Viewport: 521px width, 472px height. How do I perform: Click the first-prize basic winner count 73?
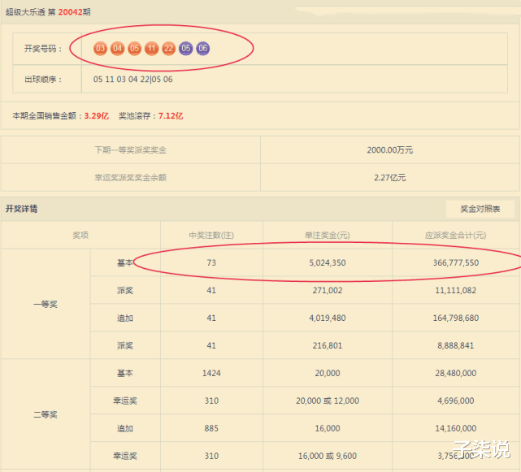211,262
